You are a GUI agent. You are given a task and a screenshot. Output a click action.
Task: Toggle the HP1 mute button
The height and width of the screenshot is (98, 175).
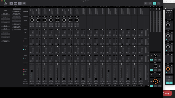[x=151, y=70]
